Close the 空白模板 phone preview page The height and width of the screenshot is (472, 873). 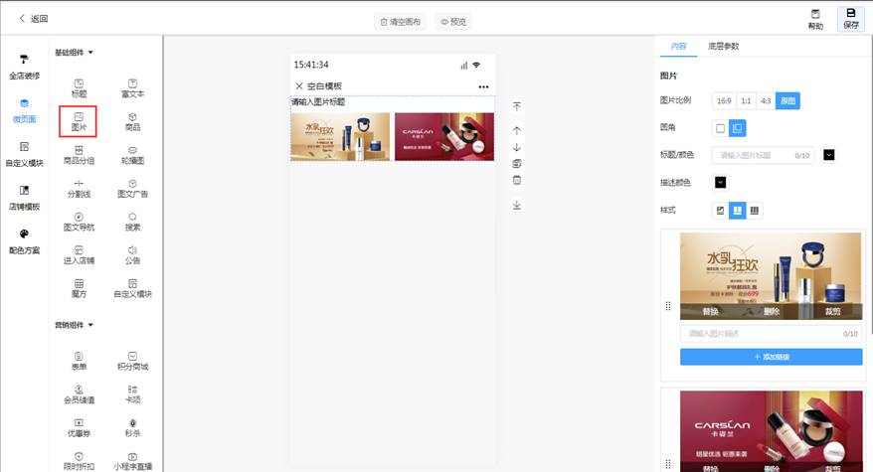(299, 86)
